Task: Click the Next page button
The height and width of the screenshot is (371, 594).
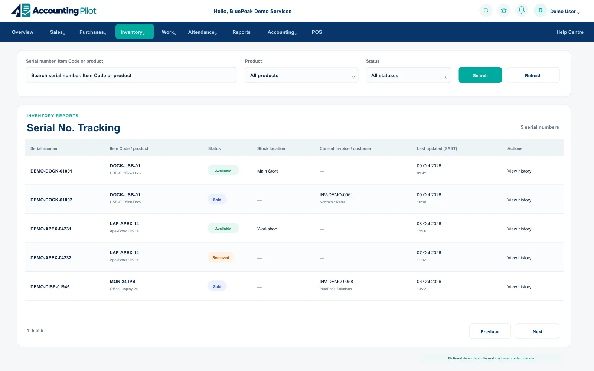Action: [538, 331]
